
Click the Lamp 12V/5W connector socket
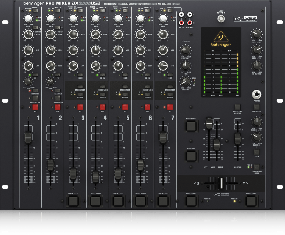(221, 19)
